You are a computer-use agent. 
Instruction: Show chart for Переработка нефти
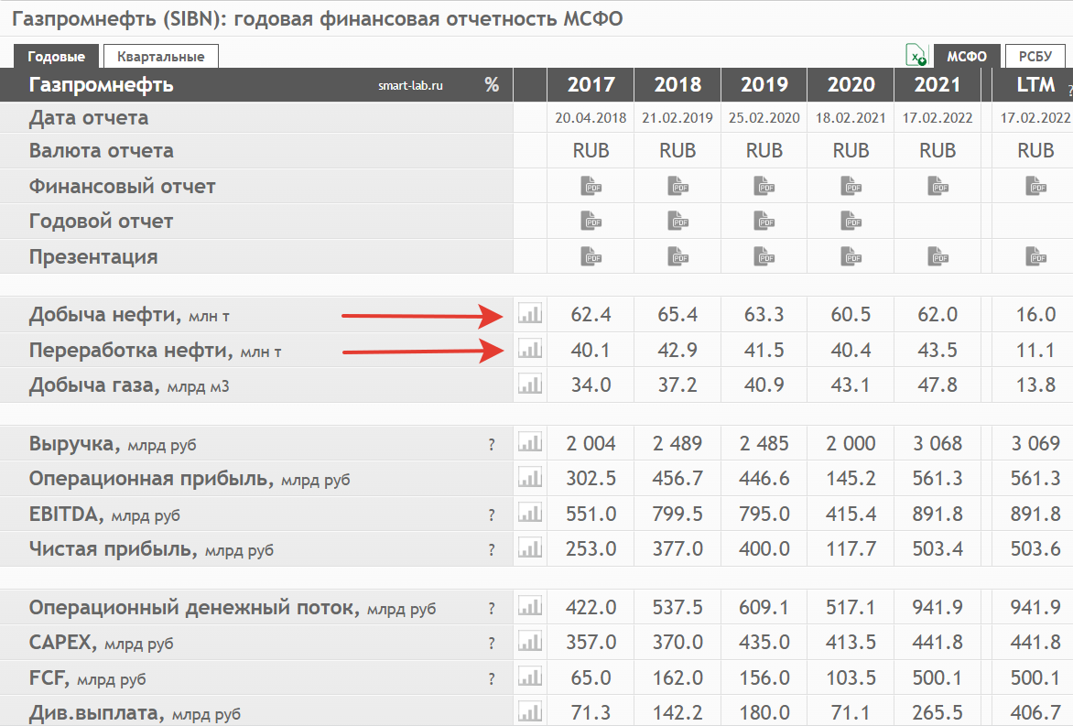[530, 349]
